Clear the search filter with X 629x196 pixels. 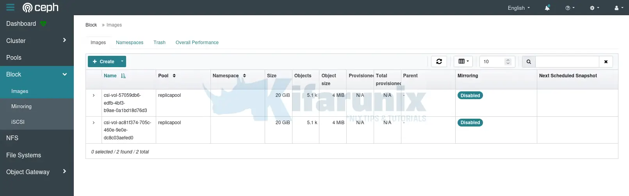[x=606, y=62]
